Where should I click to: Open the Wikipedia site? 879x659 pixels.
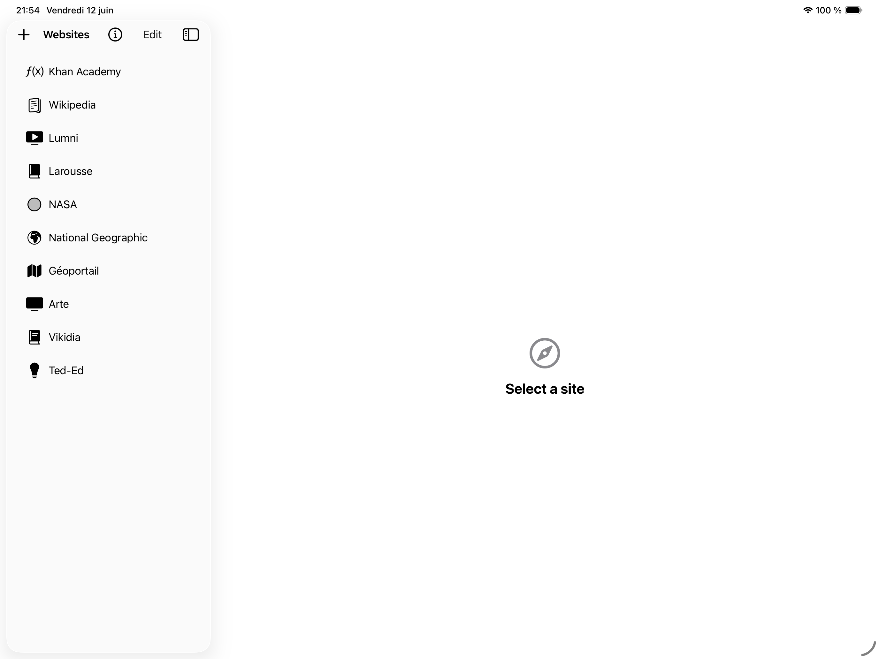point(108,105)
